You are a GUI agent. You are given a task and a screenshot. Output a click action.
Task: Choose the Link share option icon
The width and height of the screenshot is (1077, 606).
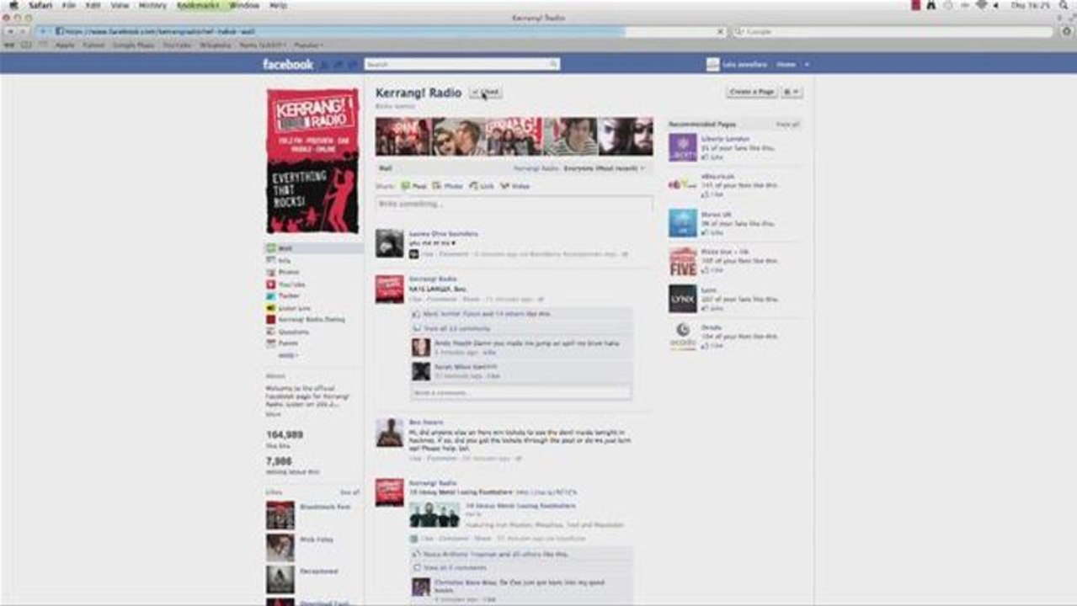(x=473, y=186)
